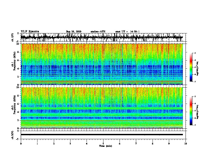Viewport: 209px width, 161px height.
Task: Click the ch.1 spectrogram color scale bar
Action: [x=191, y=67]
